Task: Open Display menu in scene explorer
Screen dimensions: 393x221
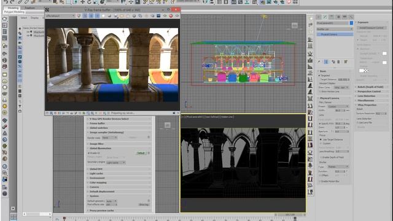Action: pos(34,18)
